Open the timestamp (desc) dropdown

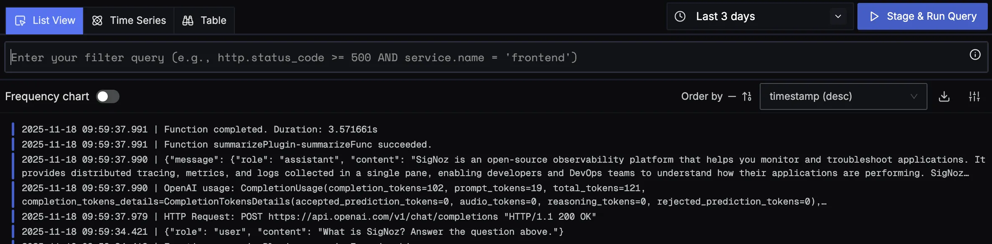click(x=843, y=96)
